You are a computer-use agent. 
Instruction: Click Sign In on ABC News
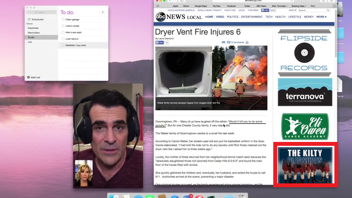[292, 10]
